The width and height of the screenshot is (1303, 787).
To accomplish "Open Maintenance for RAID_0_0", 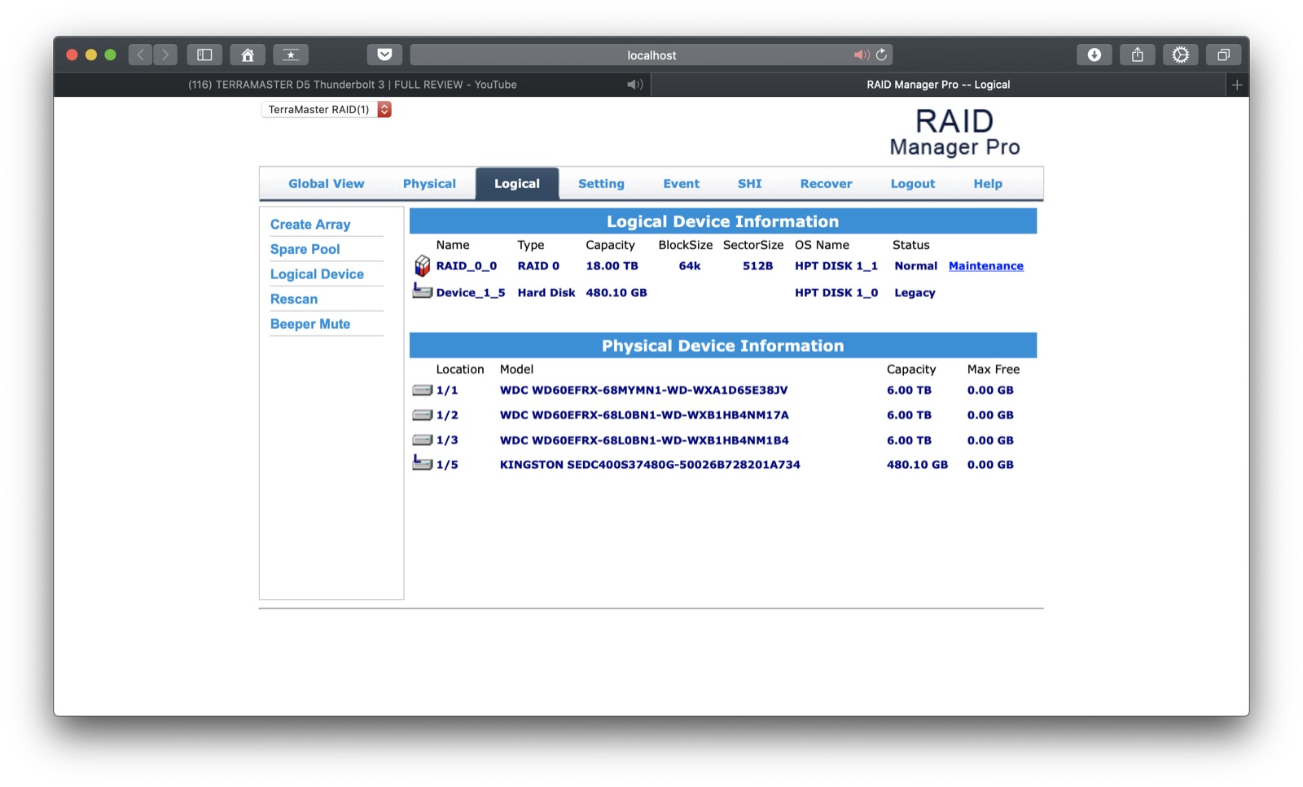I will [986, 266].
